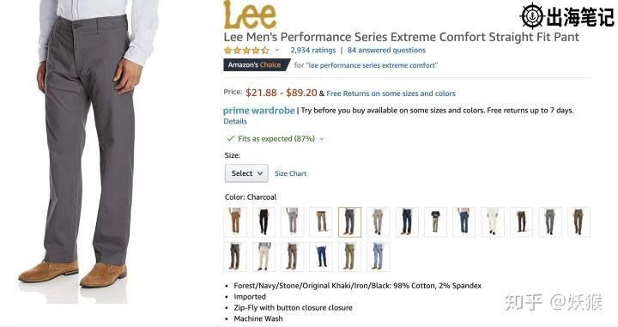Click the star rating icons
The width and height of the screenshot is (618, 327).
point(246,51)
